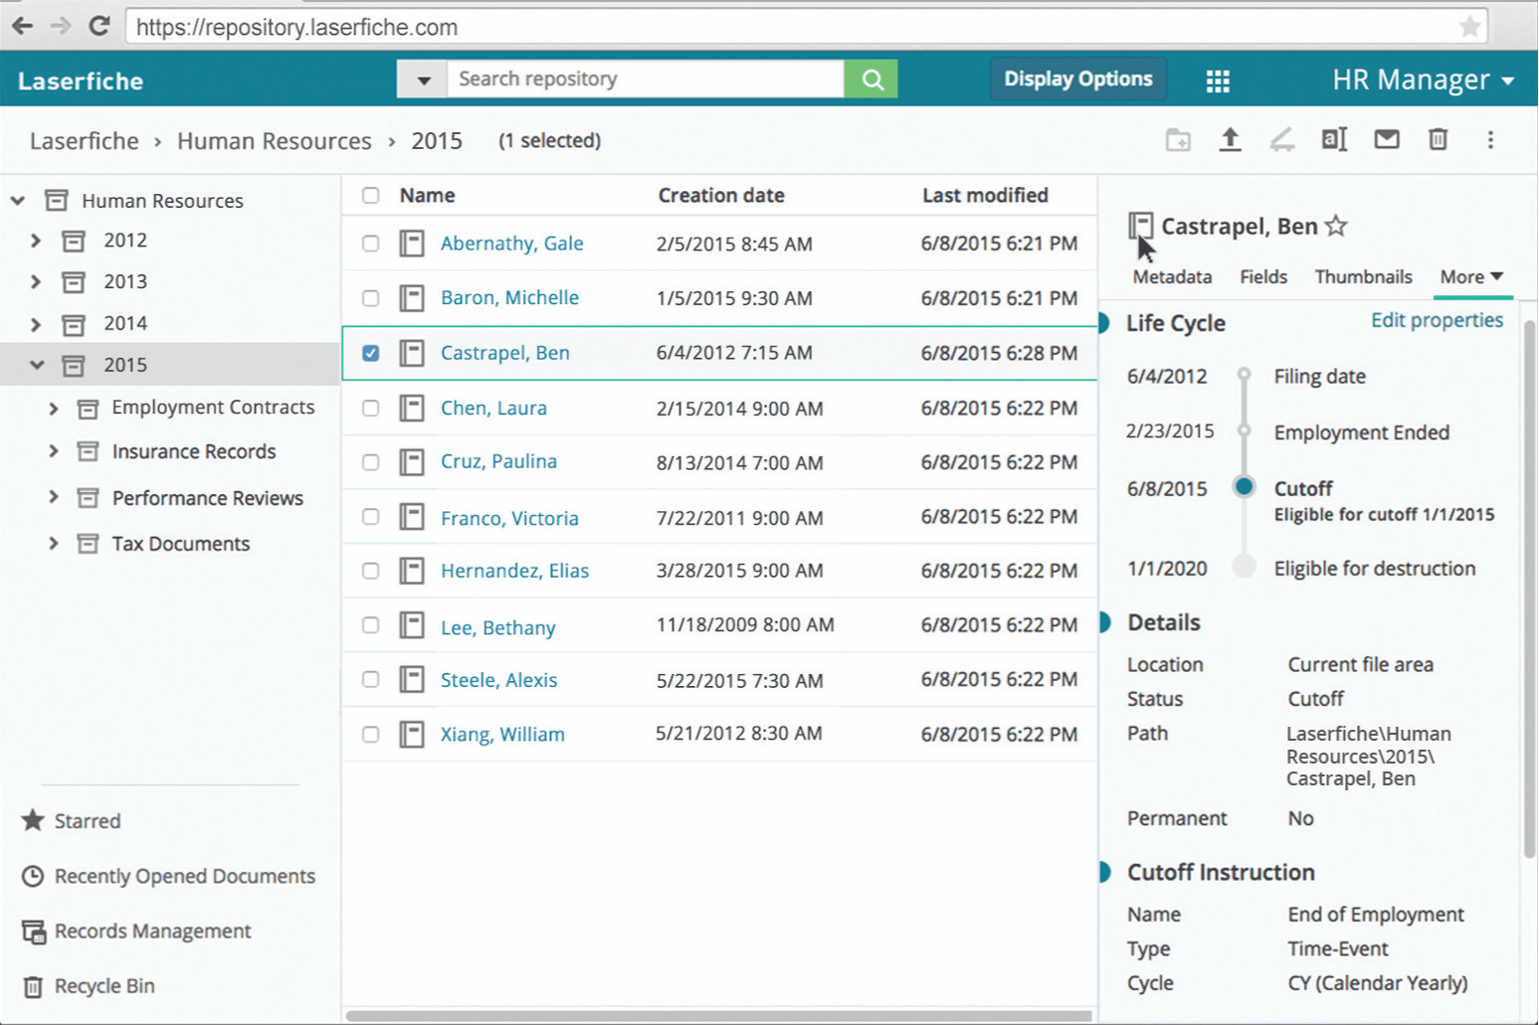Image resolution: width=1539 pixels, height=1025 pixels.
Task: Check the Chen, Laura checkbox
Action: pos(370,408)
